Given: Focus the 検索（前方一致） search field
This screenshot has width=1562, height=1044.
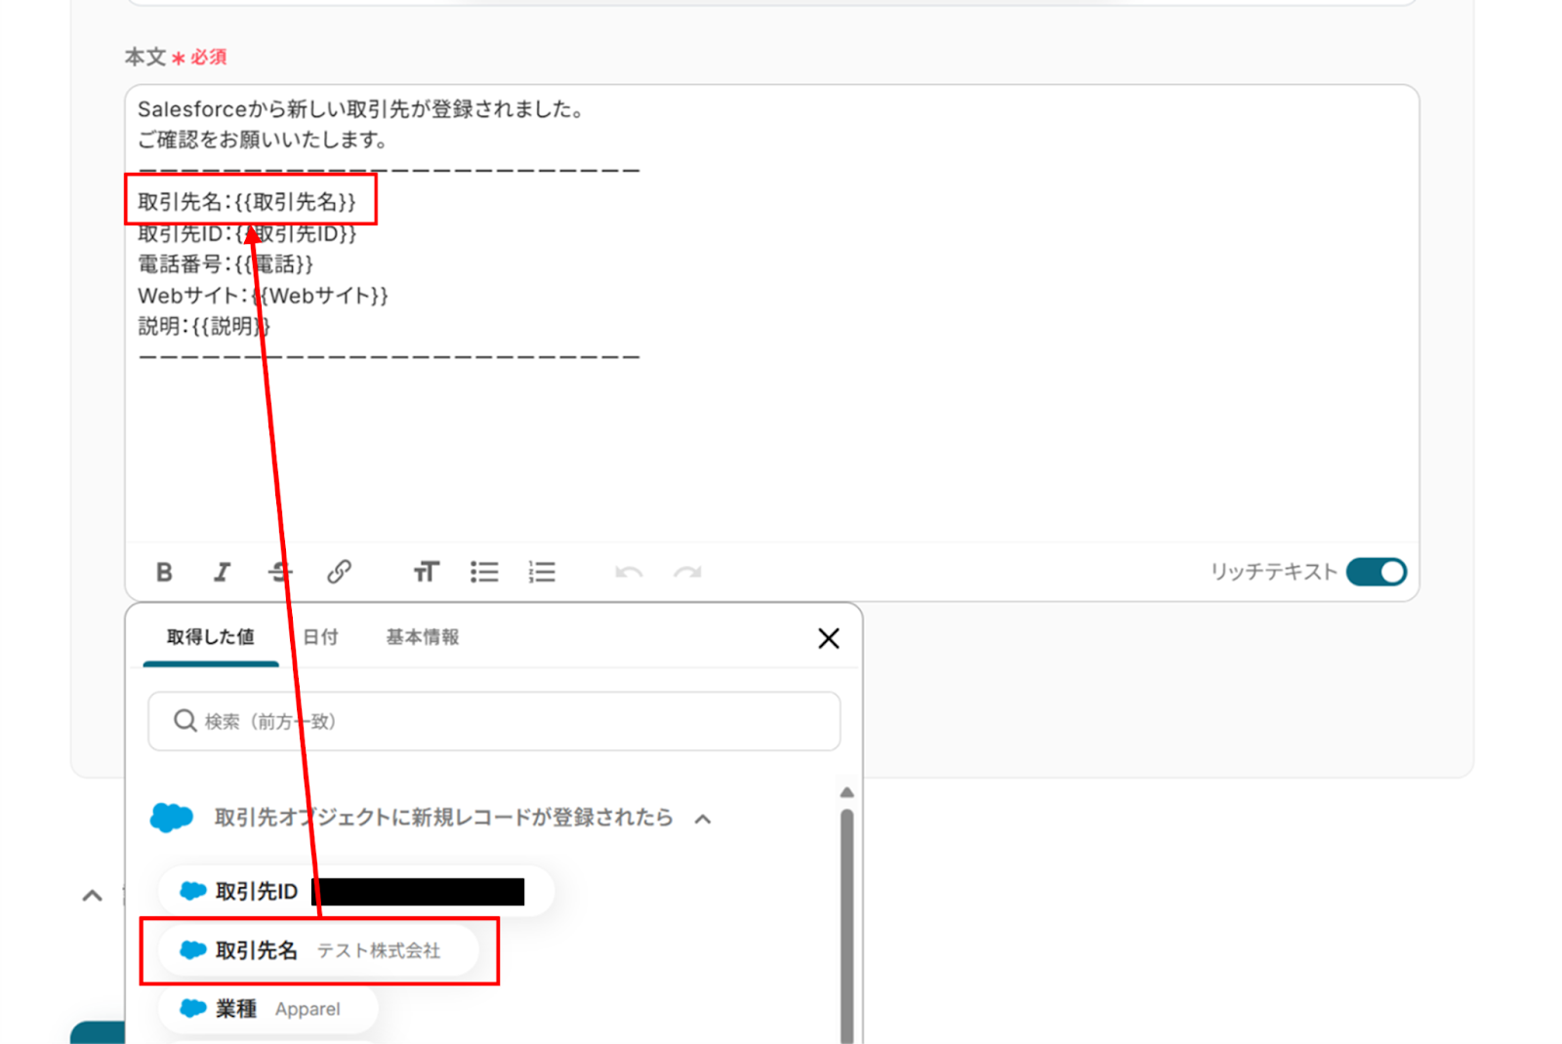Looking at the screenshot, I should click(x=494, y=721).
